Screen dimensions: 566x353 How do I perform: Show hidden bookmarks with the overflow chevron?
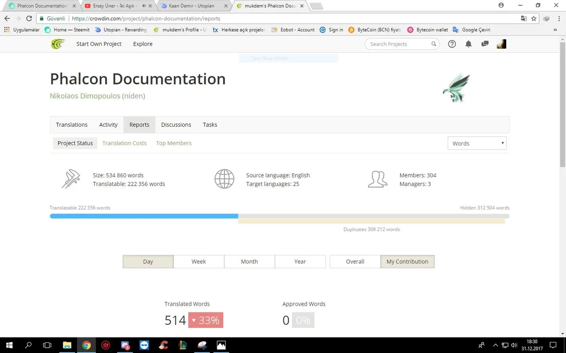click(555, 30)
